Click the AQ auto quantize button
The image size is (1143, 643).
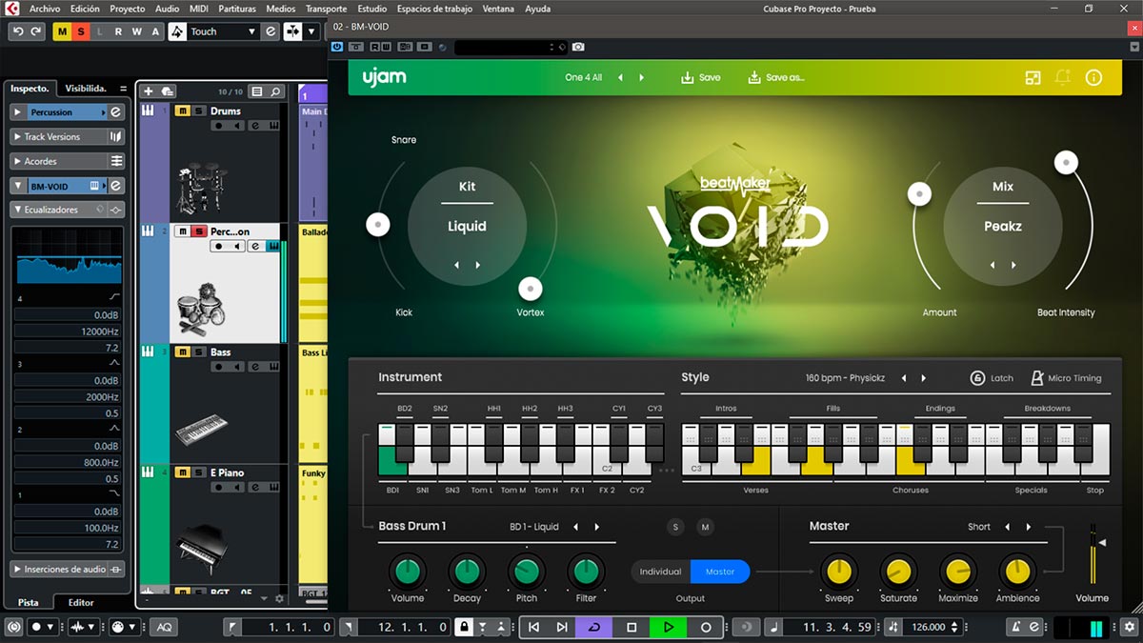(164, 627)
